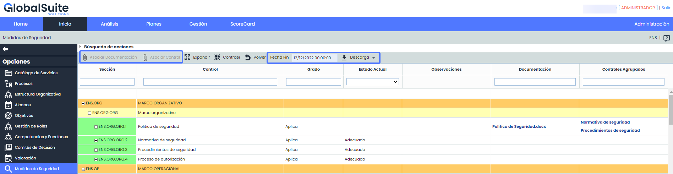Switch to the Análisis menu tab
The image size is (673, 174).
click(109, 24)
